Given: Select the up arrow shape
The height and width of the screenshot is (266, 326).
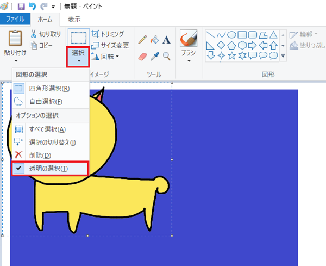Looking at the screenshot, I should 274,45.
